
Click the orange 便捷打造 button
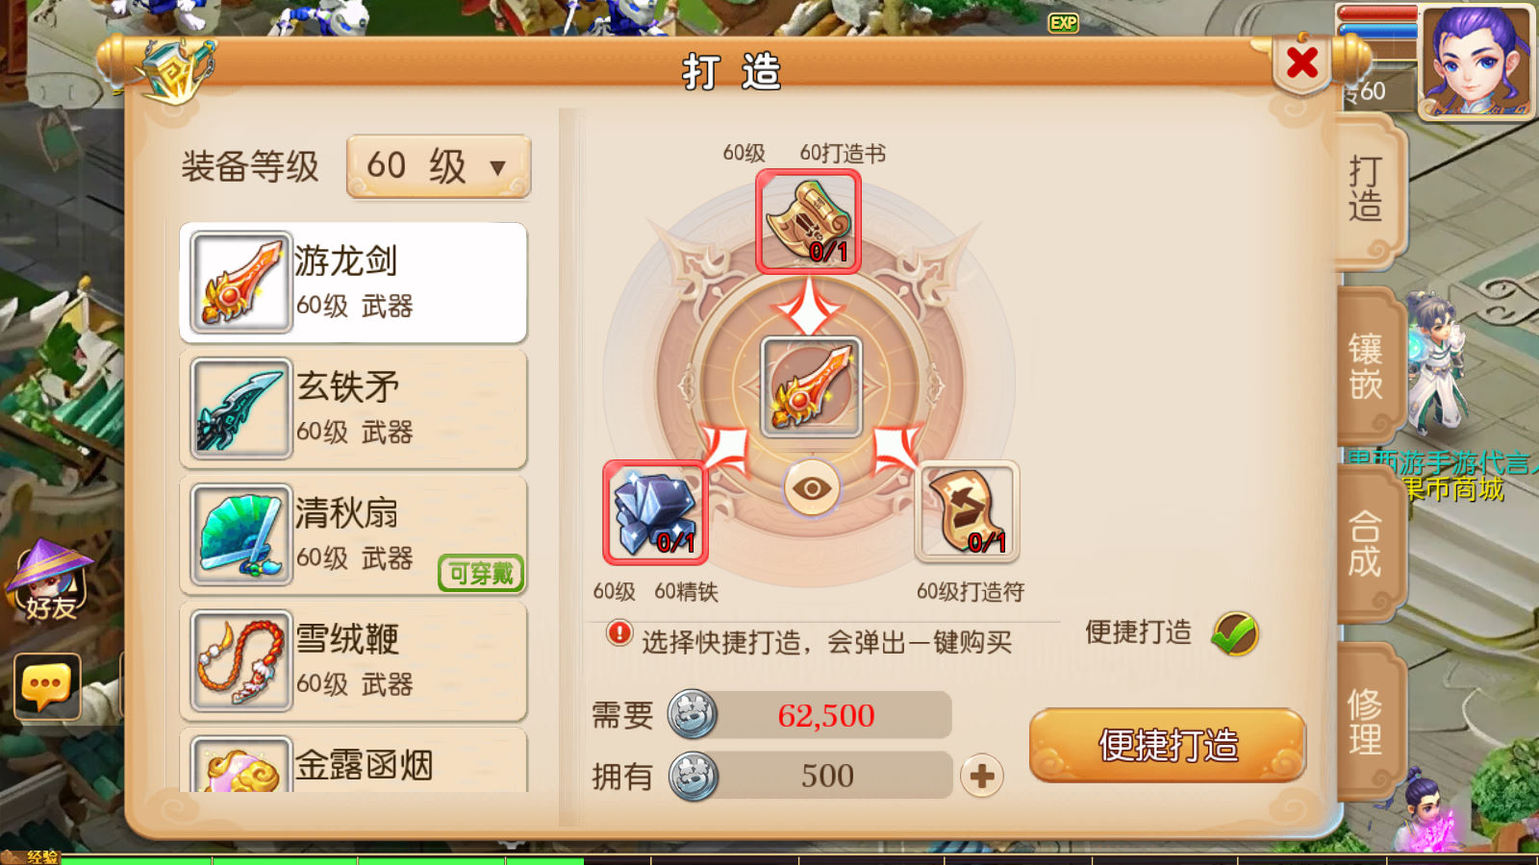(1168, 745)
